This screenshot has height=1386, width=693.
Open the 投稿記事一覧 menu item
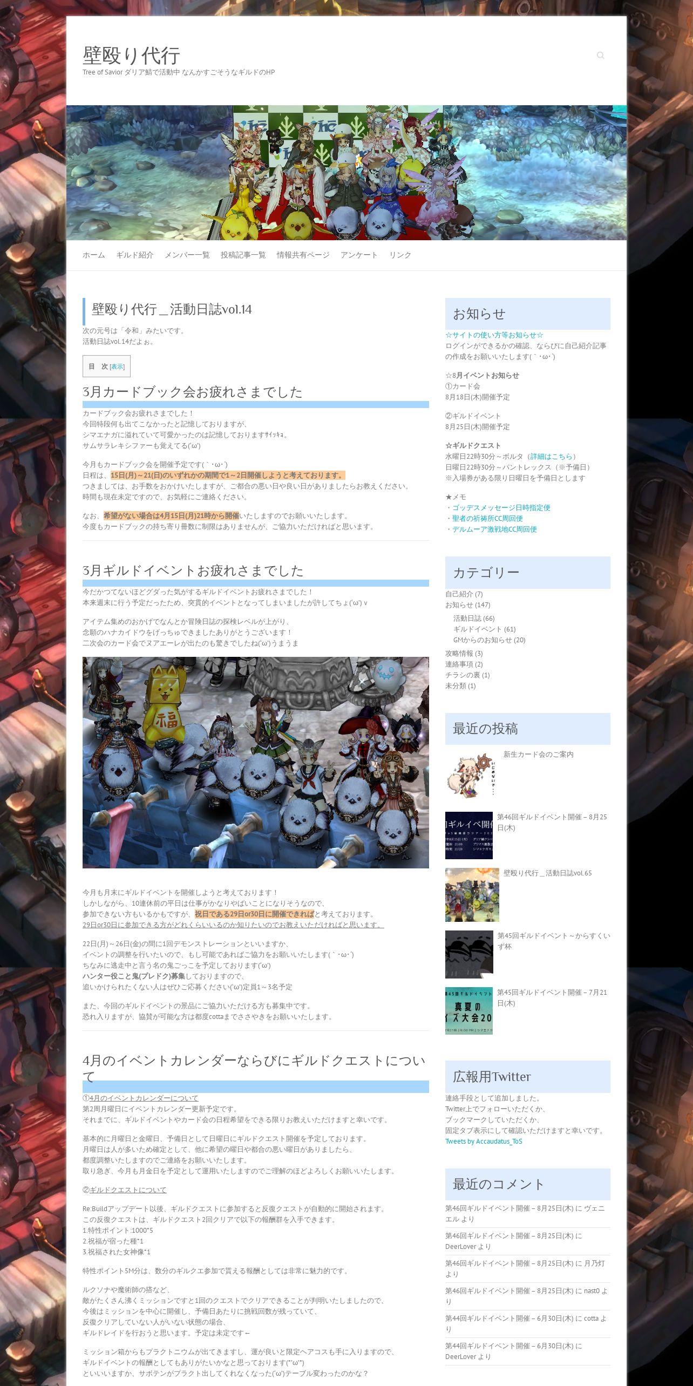click(243, 255)
